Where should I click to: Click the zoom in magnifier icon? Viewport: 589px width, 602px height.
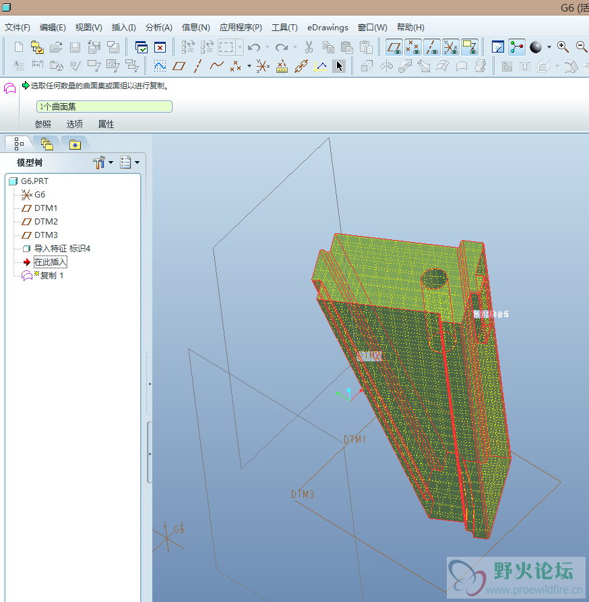(563, 47)
